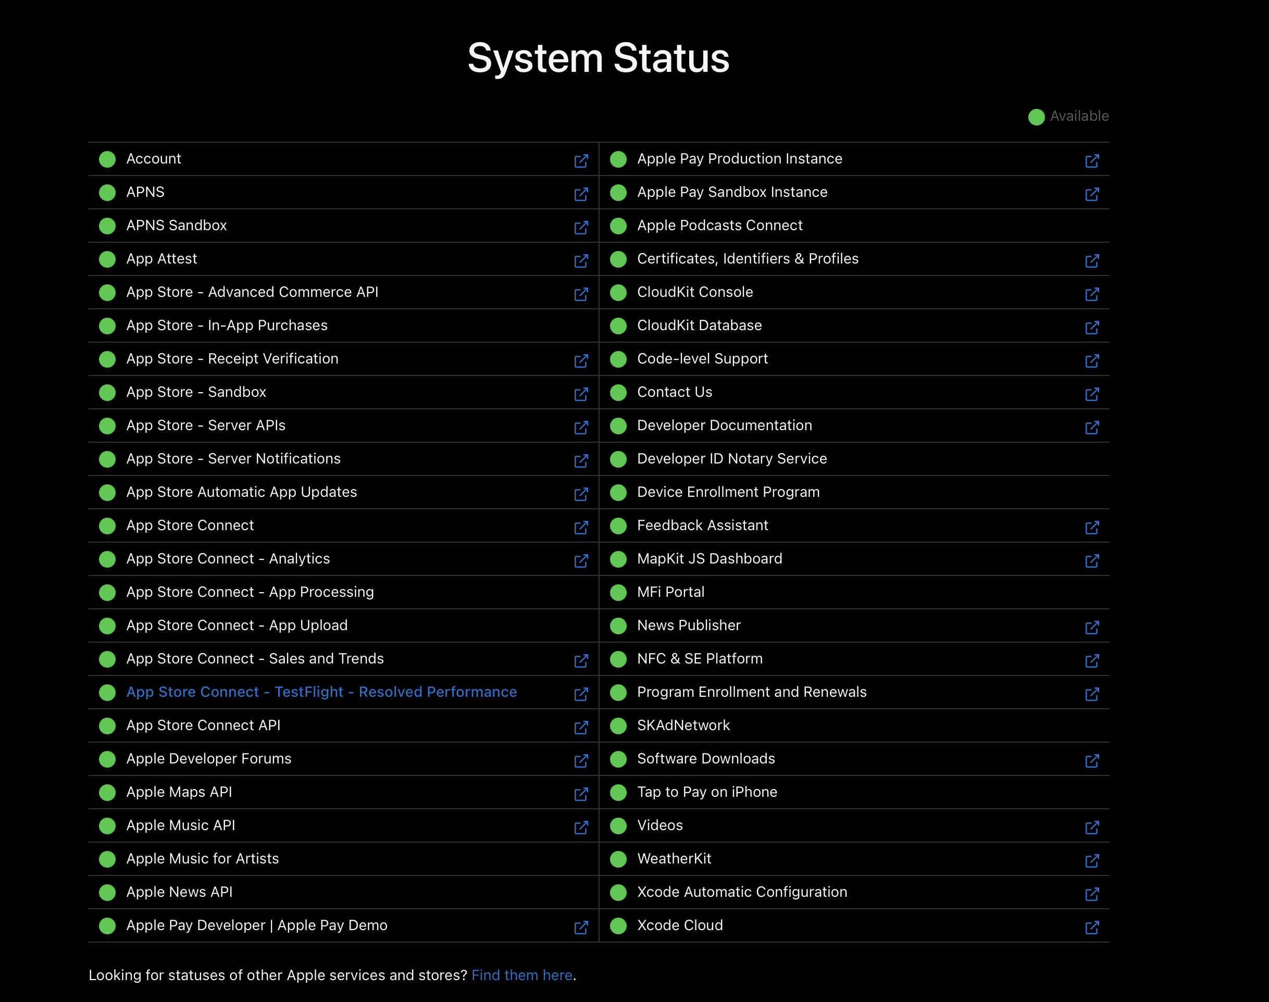The image size is (1269, 1002).
Task: Click the 'Apple News API' text
Action: coord(180,892)
